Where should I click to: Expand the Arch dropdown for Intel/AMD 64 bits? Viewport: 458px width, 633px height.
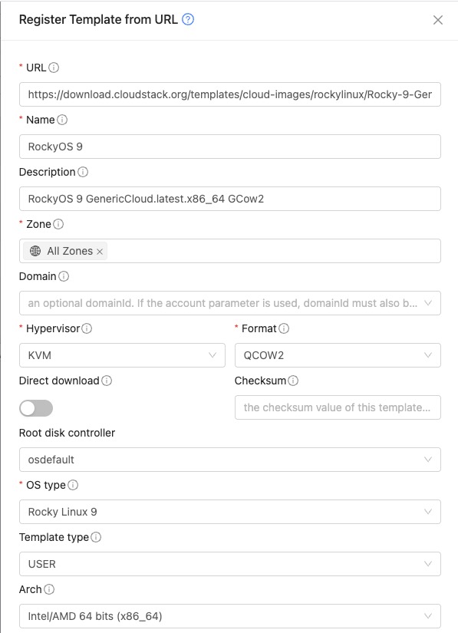point(230,616)
